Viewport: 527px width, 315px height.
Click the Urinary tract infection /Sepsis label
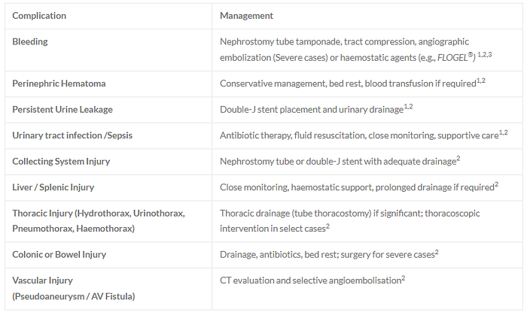72,135
